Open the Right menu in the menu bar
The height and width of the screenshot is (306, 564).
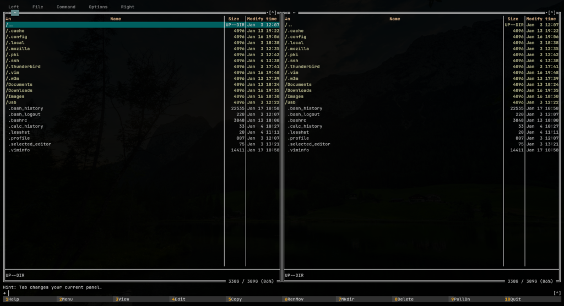tap(128, 7)
